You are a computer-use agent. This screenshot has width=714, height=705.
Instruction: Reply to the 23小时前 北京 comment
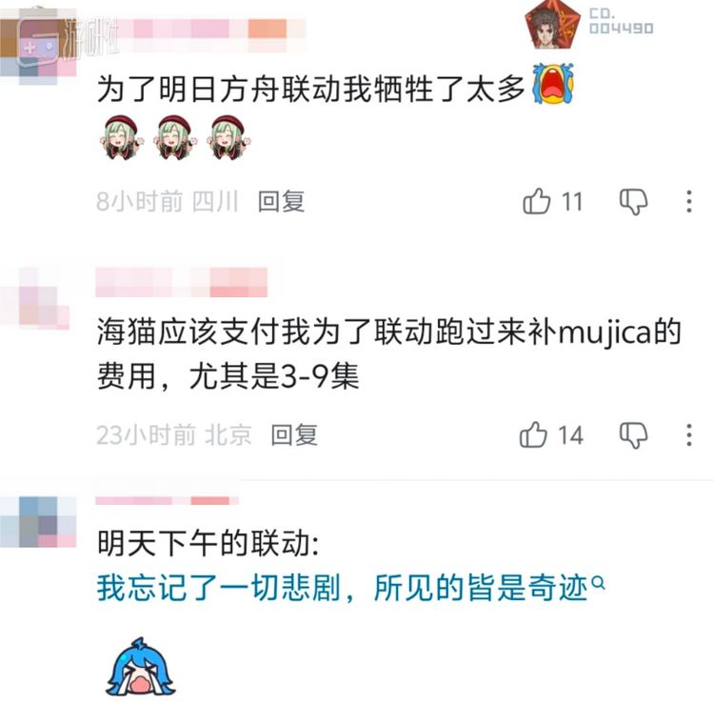294,434
